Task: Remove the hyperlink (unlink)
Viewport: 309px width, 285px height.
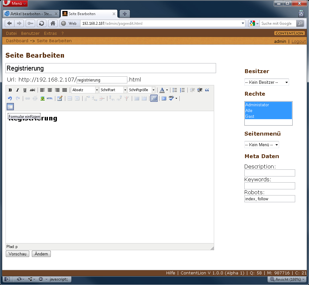Action: click(x=35, y=98)
